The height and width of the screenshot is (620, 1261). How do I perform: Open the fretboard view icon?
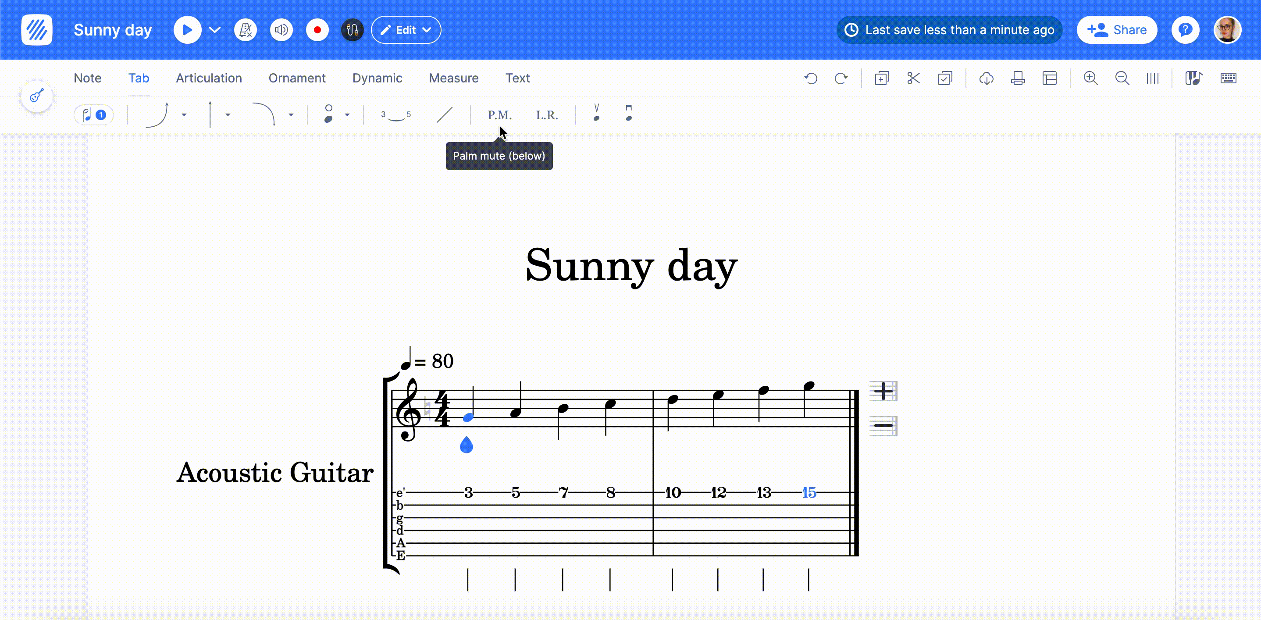(1194, 78)
